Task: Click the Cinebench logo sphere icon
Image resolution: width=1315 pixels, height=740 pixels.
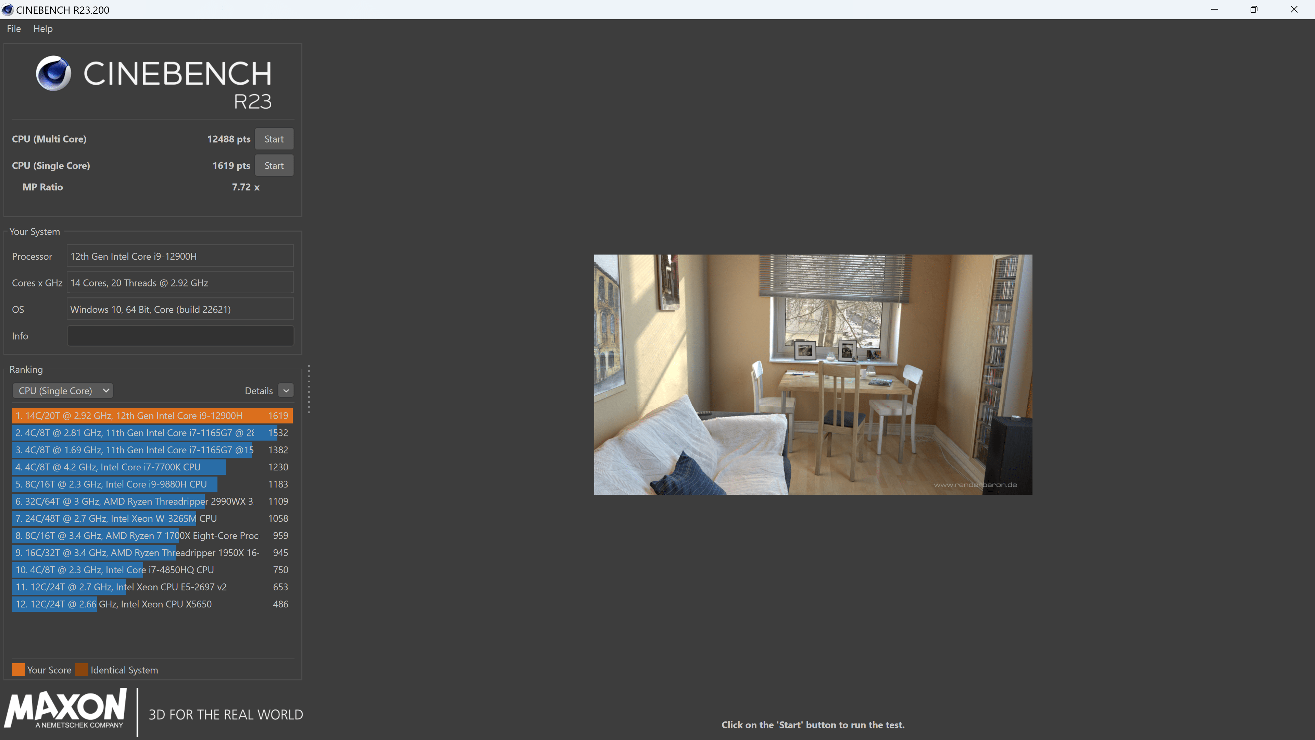Action: [54, 73]
